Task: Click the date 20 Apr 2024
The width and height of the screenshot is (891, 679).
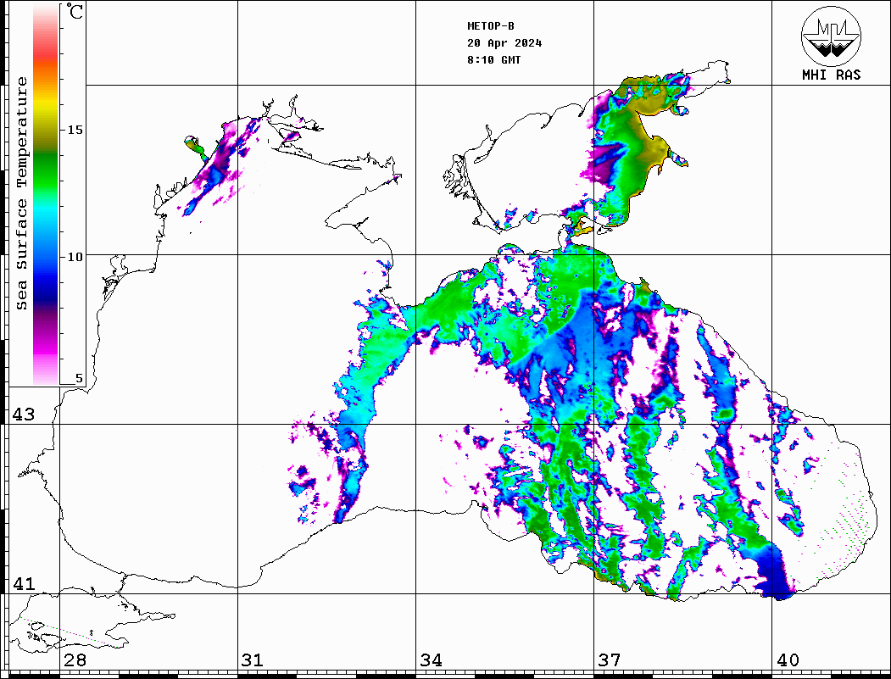Action: coord(504,43)
